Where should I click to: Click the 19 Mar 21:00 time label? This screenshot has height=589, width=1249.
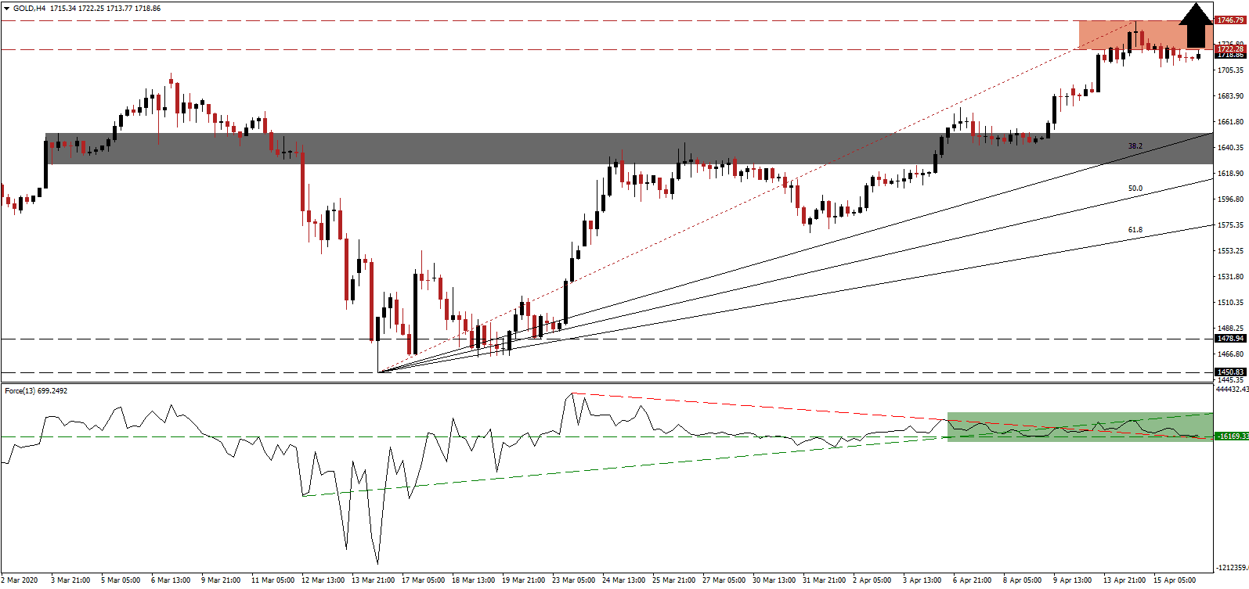[x=523, y=580]
